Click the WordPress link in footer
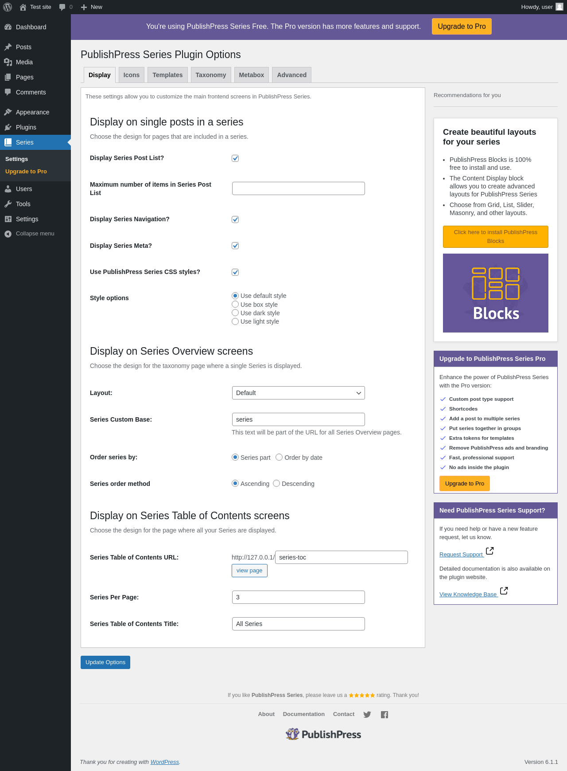Viewport: 567px width, 771px height. click(165, 762)
